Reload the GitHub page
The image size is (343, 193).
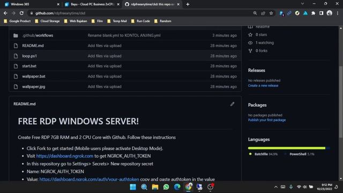(21, 13)
